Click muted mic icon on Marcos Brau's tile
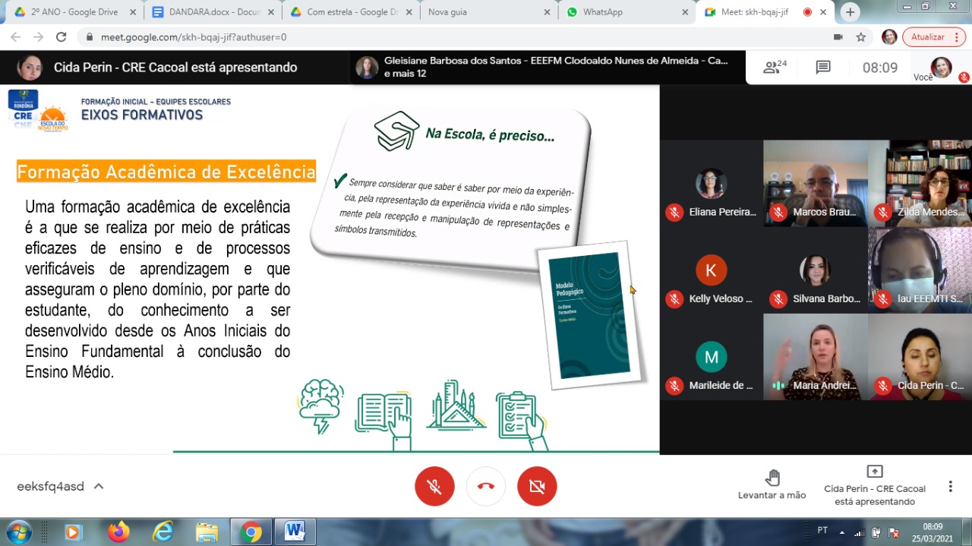972x546 pixels. [778, 213]
